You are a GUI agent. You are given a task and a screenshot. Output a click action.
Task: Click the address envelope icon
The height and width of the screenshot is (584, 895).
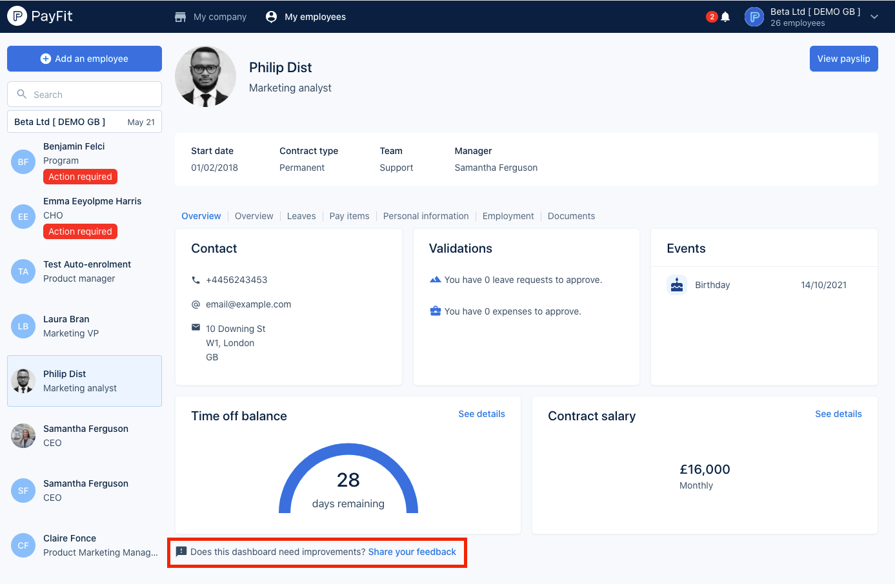(x=196, y=327)
